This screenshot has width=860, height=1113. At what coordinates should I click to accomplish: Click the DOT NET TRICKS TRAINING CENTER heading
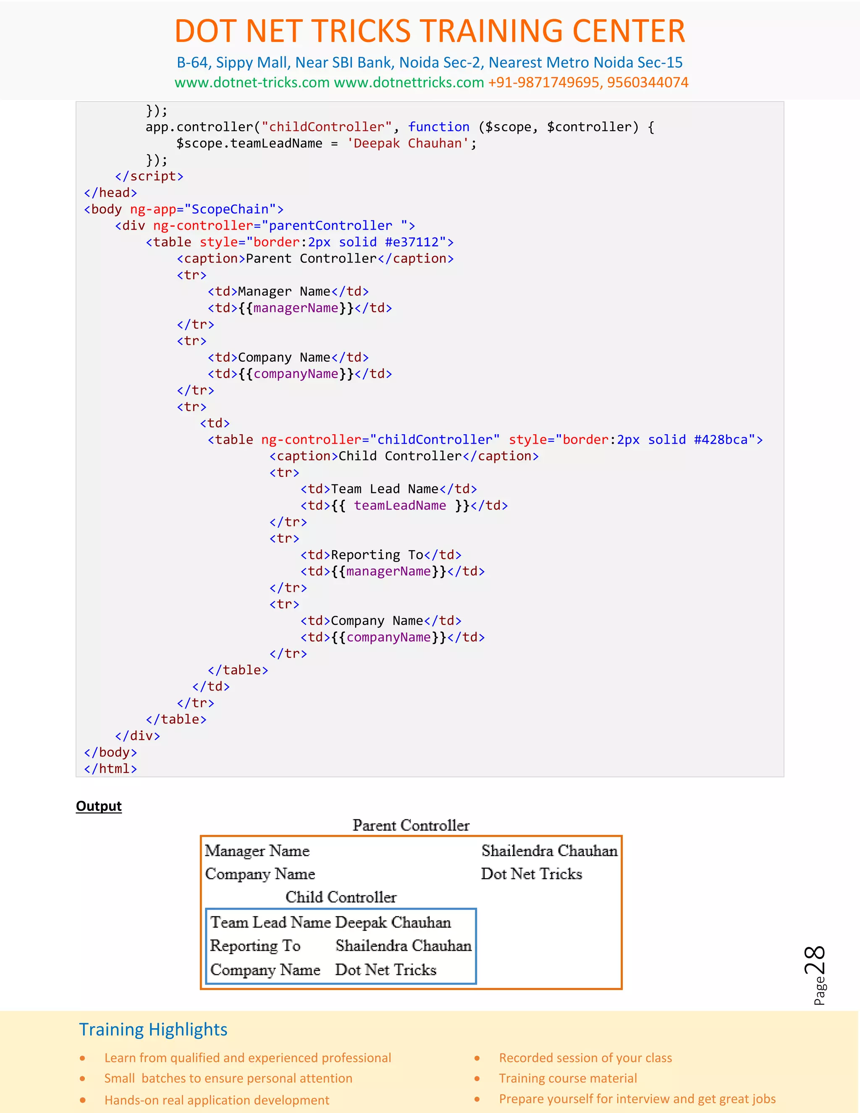click(x=430, y=31)
